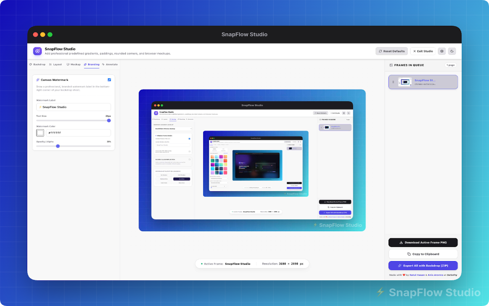Open the Ratul Hasan link

(x=418, y=275)
